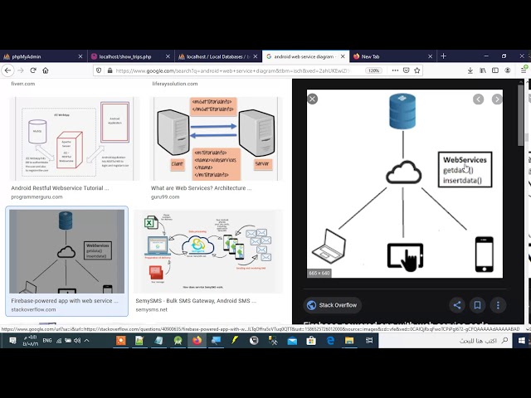This screenshot has width=531, height=398.
Task: Open the Firefox hamburger menu
Action: 524,70
